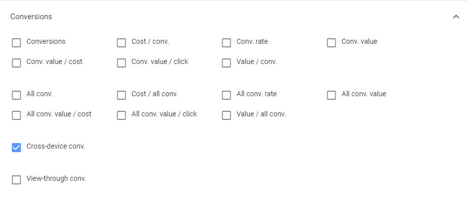Click the Conversions section header title
The width and height of the screenshot is (467, 197).
pyautogui.click(x=31, y=17)
